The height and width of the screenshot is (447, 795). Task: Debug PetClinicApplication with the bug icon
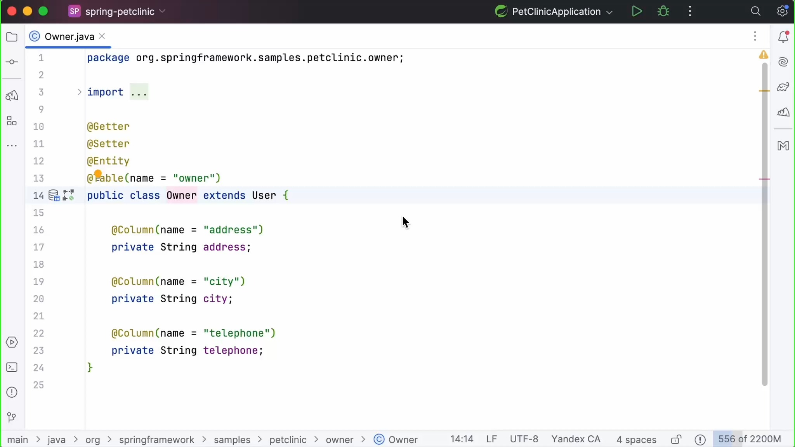pos(663,11)
